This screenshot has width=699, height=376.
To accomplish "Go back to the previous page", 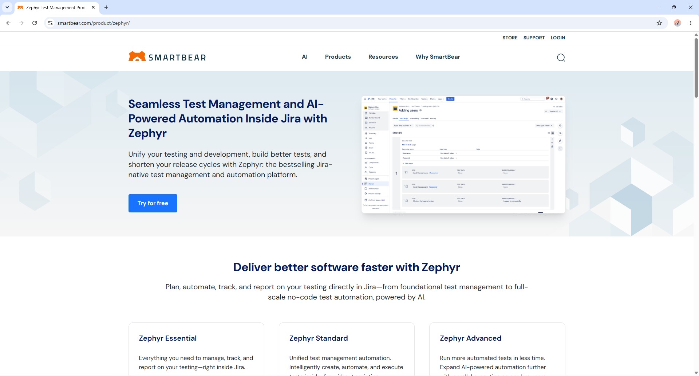I will [x=8, y=23].
